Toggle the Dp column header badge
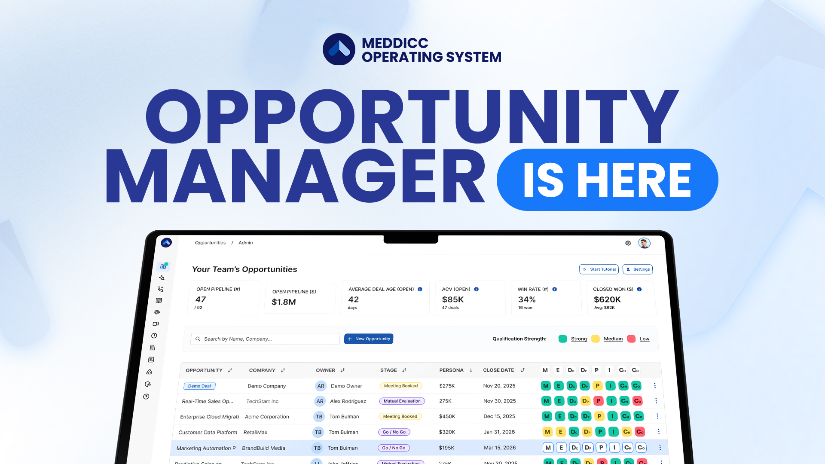The width and height of the screenshot is (825, 464). (x=584, y=370)
